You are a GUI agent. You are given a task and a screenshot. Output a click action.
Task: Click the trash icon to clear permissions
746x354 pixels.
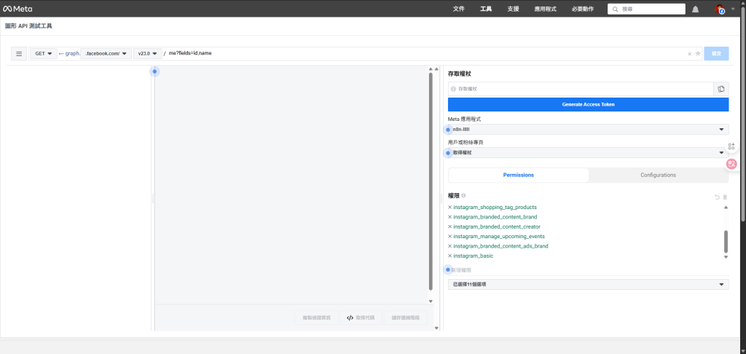pos(725,197)
